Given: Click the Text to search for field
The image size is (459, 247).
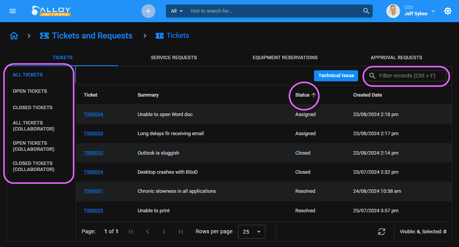Looking at the screenshot, I should pos(273,11).
